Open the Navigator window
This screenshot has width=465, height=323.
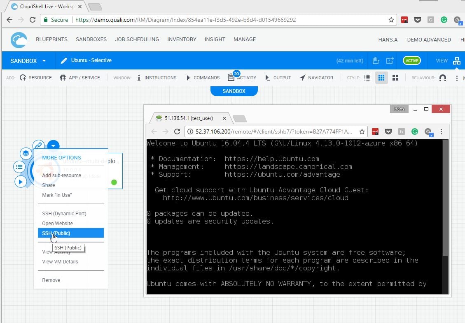click(x=316, y=77)
